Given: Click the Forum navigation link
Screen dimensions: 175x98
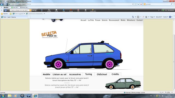Looking at the screenshot, I should pyautogui.click(x=98, y=20).
